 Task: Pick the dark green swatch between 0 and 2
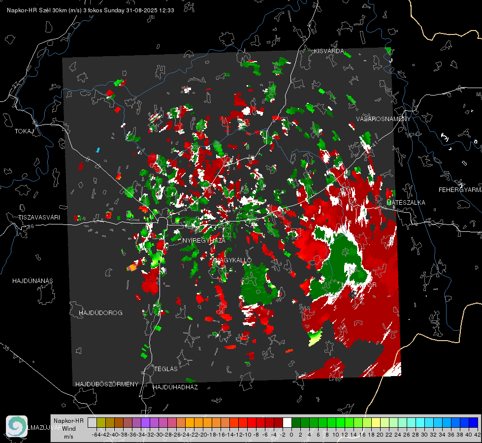(x=296, y=423)
